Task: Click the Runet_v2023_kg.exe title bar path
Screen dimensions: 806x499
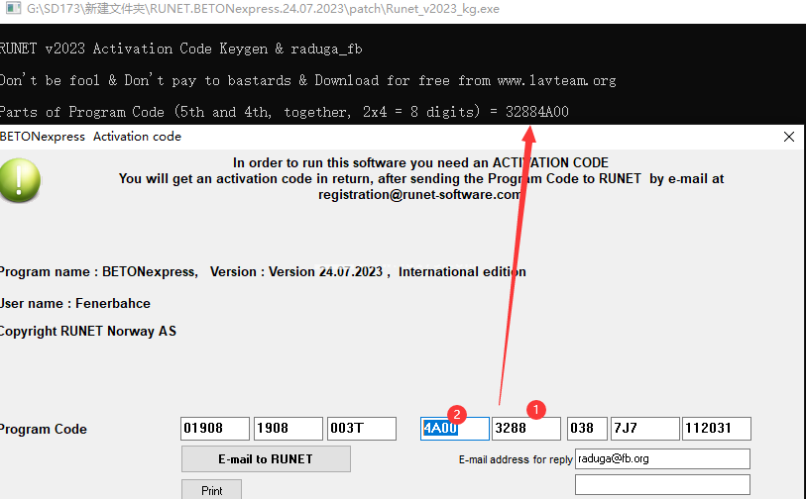Action: [263, 9]
